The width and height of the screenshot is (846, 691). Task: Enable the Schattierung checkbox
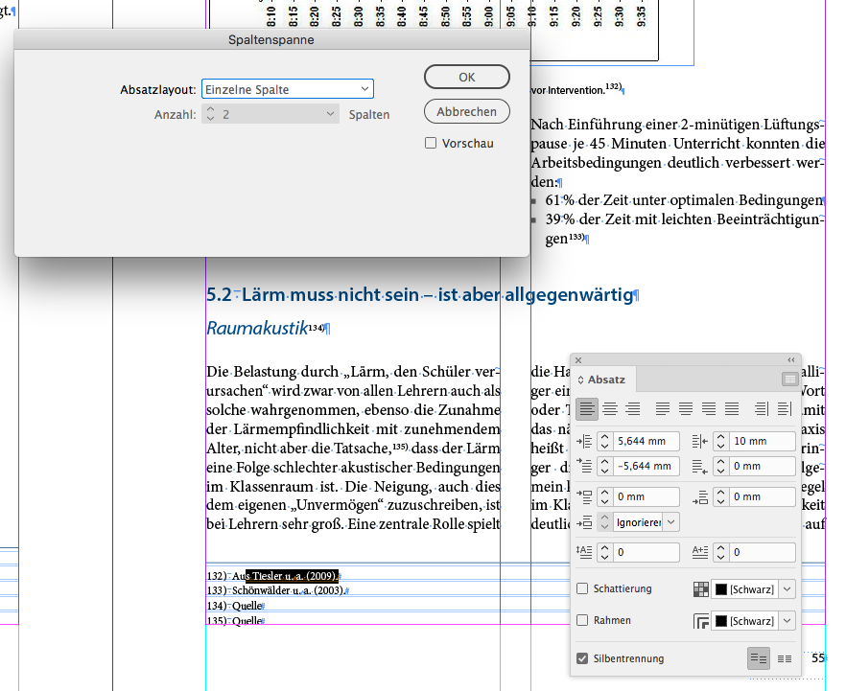(581, 588)
